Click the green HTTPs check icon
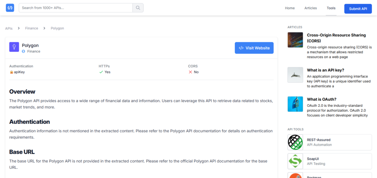377x178 pixels. pyautogui.click(x=101, y=72)
